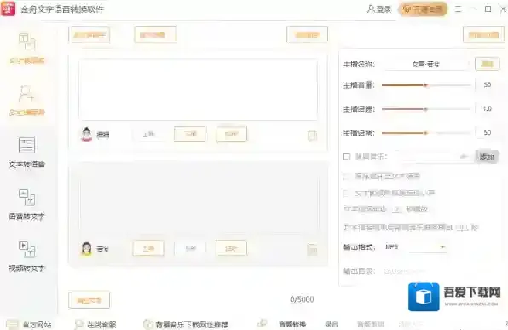
Task: Enable the 背景音乐 checkbox
Action: (347, 157)
